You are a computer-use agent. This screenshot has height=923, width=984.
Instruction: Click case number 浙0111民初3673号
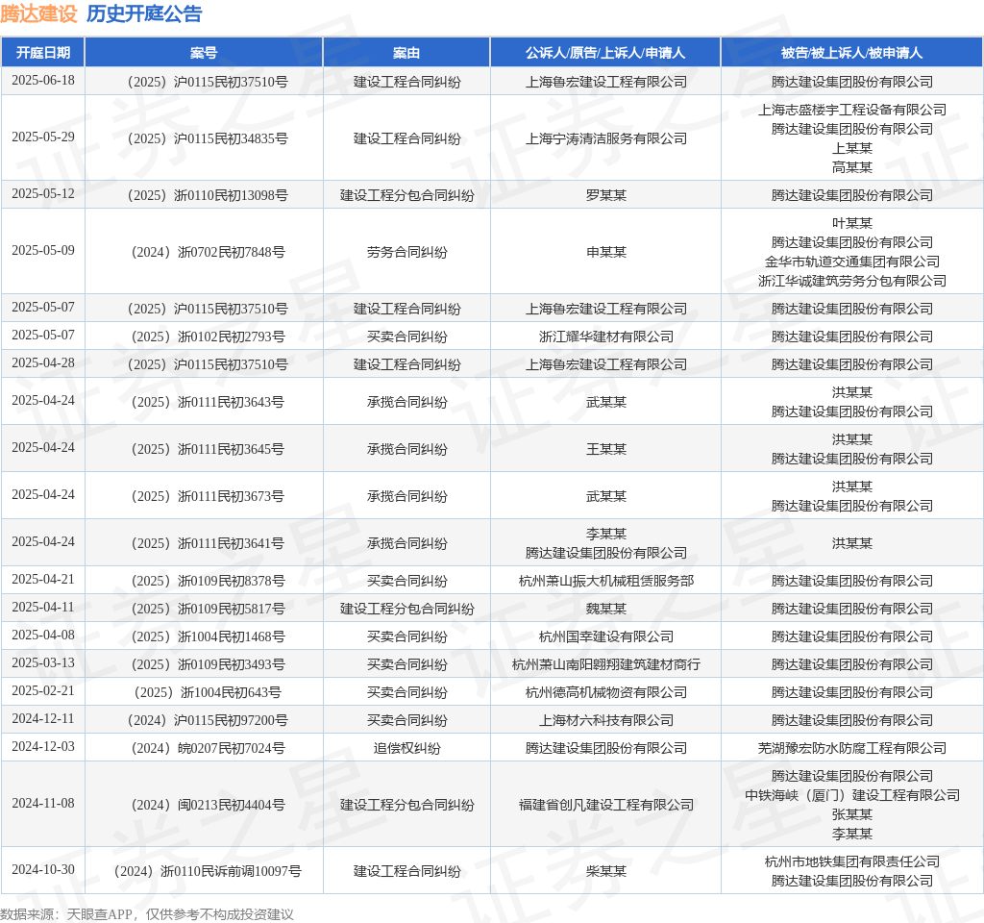click(x=208, y=496)
